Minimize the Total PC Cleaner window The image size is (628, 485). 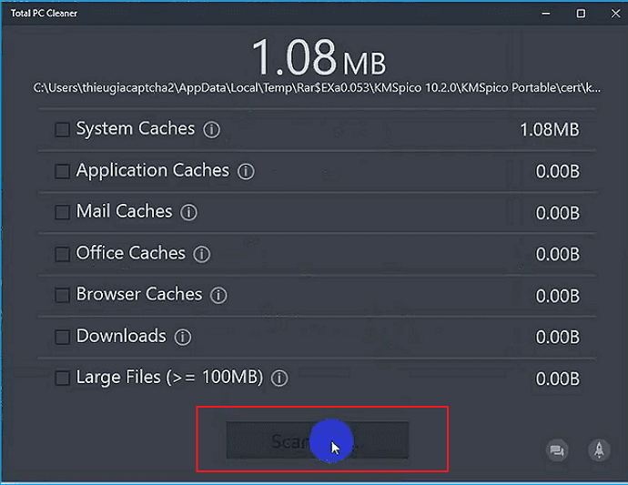[x=545, y=14]
